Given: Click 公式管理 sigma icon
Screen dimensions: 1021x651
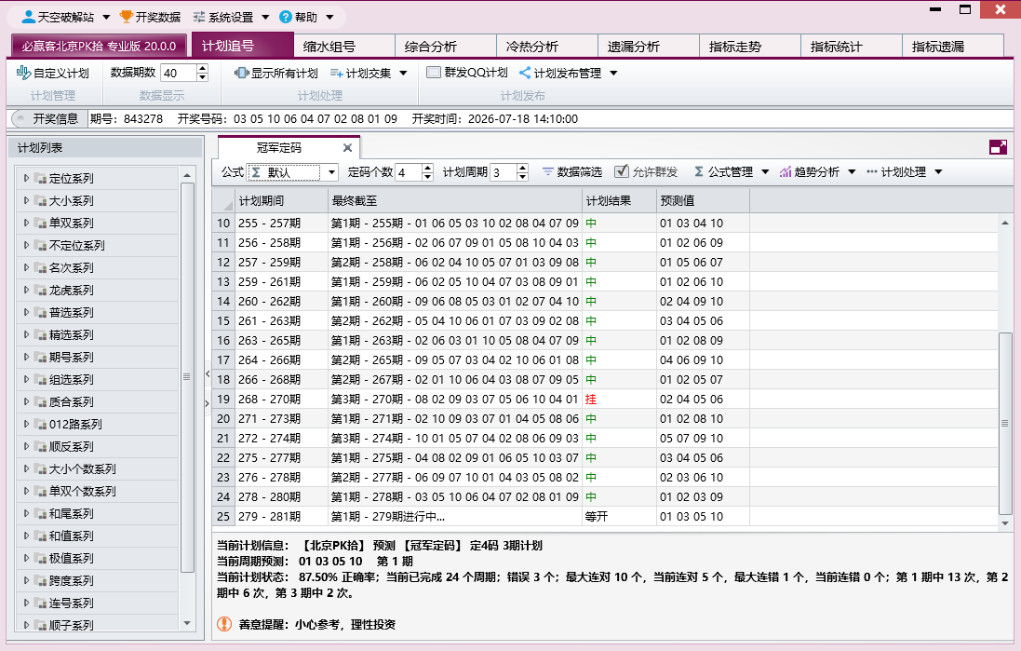Looking at the screenshot, I should (x=699, y=171).
